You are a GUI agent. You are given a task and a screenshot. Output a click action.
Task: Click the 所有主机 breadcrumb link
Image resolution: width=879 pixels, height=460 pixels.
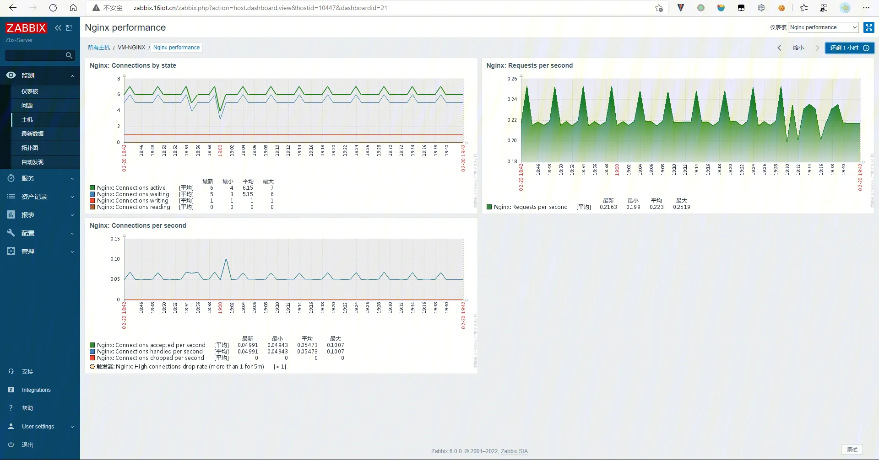click(99, 48)
